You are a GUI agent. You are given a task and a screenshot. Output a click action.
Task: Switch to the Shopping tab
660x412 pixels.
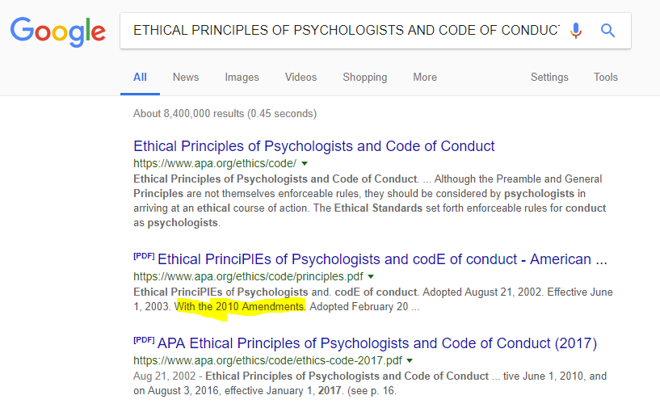[x=364, y=77]
